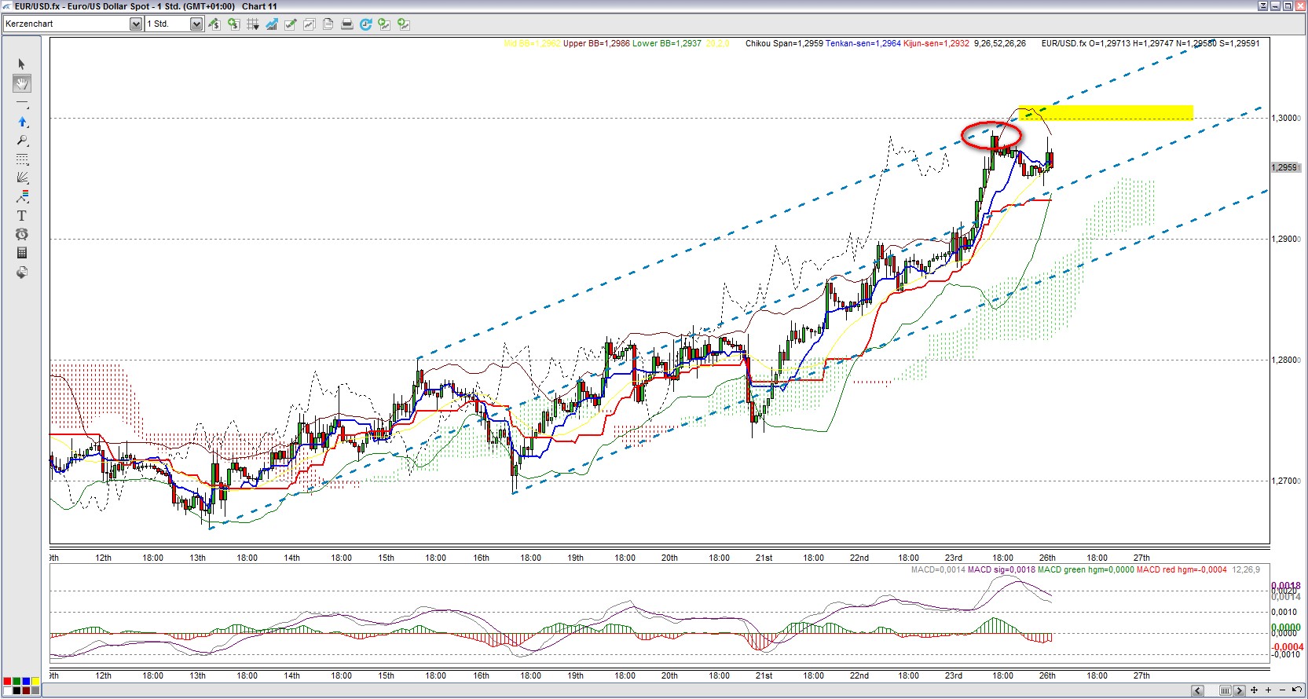Expand the 1 Std. timeframe dropdown
Screen dimensions: 1308x699
click(x=196, y=24)
